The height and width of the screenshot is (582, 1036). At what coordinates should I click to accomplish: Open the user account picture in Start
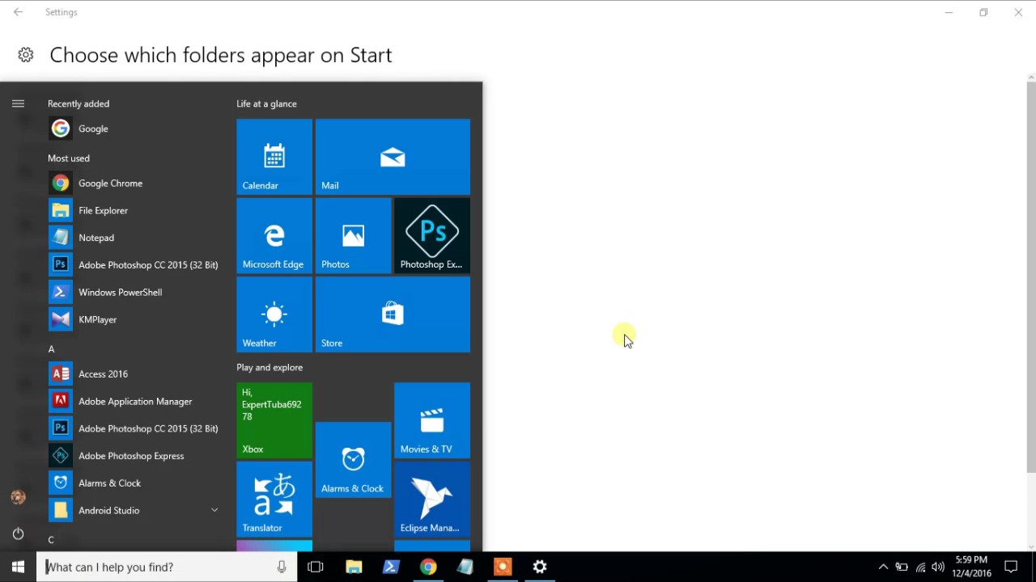pyautogui.click(x=18, y=497)
